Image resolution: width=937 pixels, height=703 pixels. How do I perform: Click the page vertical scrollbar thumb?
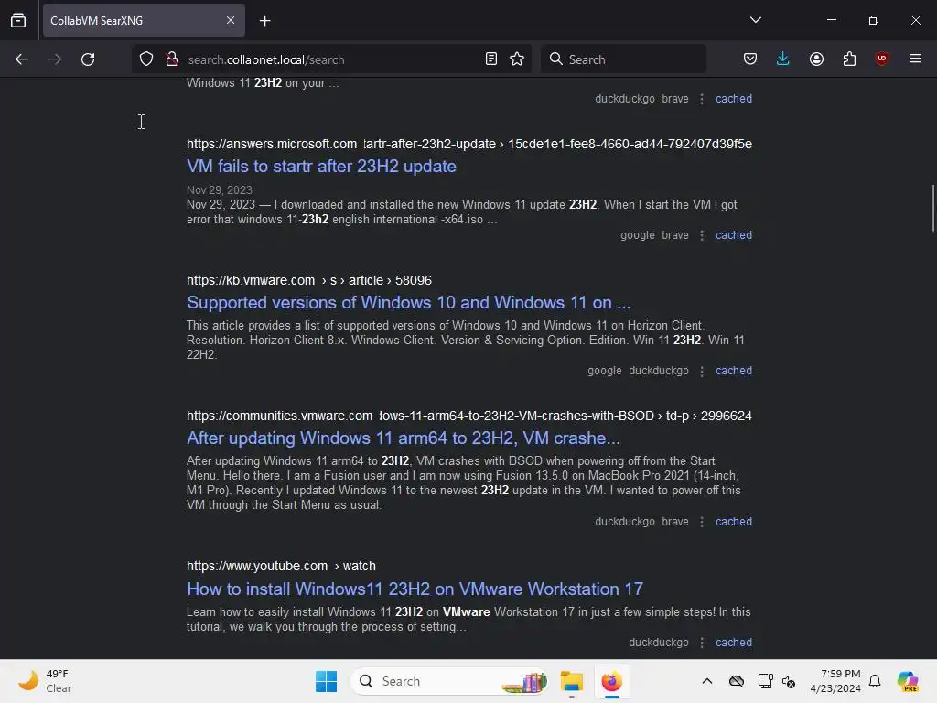(932, 208)
